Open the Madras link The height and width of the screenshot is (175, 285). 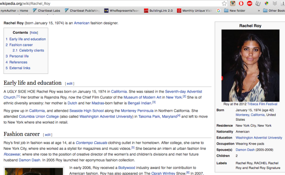coord(98,103)
